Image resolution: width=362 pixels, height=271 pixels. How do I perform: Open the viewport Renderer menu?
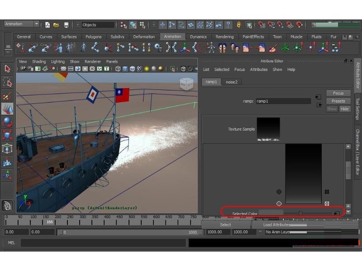pos(93,61)
